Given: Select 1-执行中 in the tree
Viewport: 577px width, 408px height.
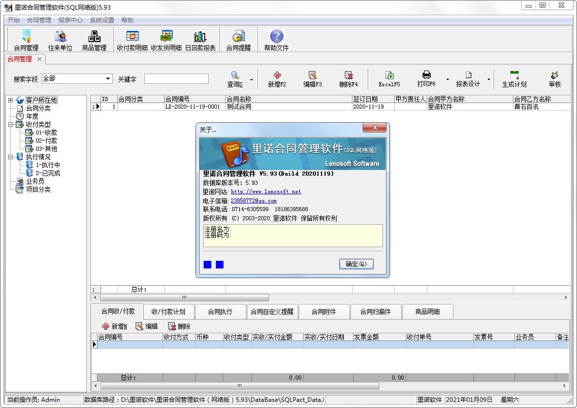Looking at the screenshot, I should tap(47, 165).
